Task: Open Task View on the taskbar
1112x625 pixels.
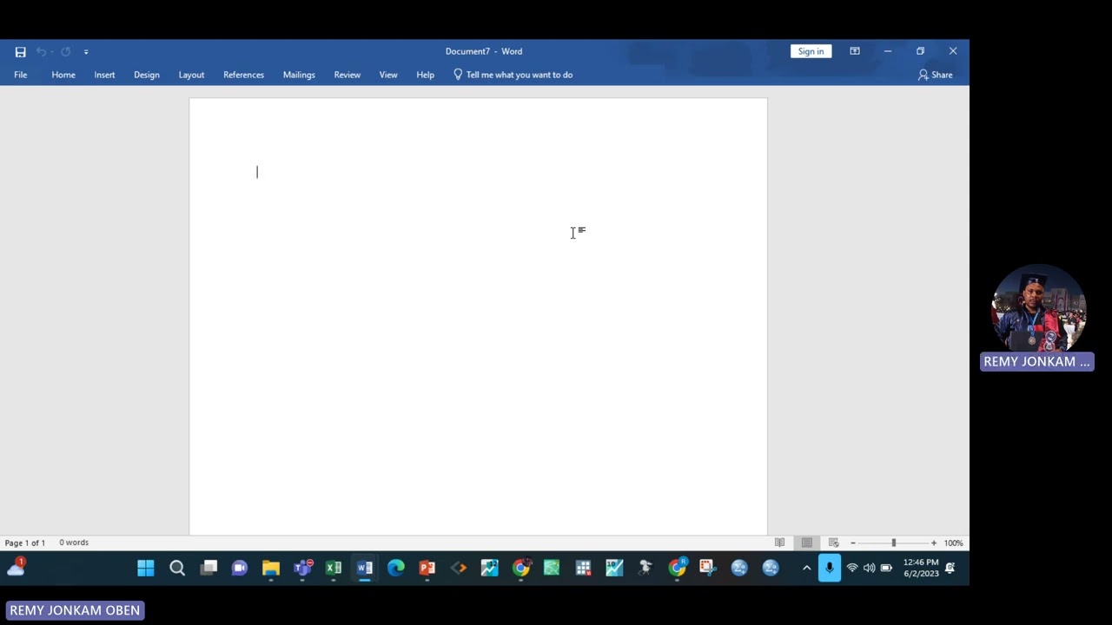Action: coord(208,568)
